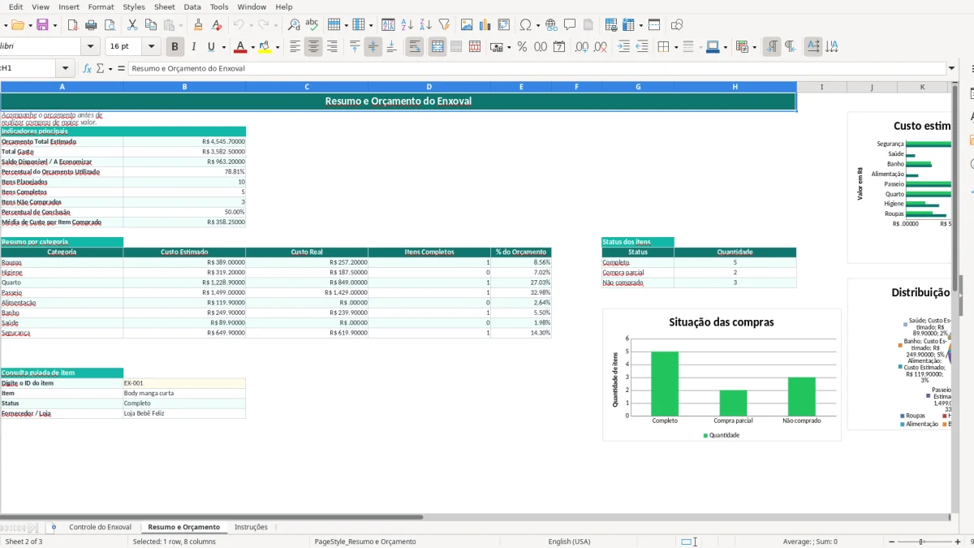Click the Format as Date icon

(x=559, y=47)
